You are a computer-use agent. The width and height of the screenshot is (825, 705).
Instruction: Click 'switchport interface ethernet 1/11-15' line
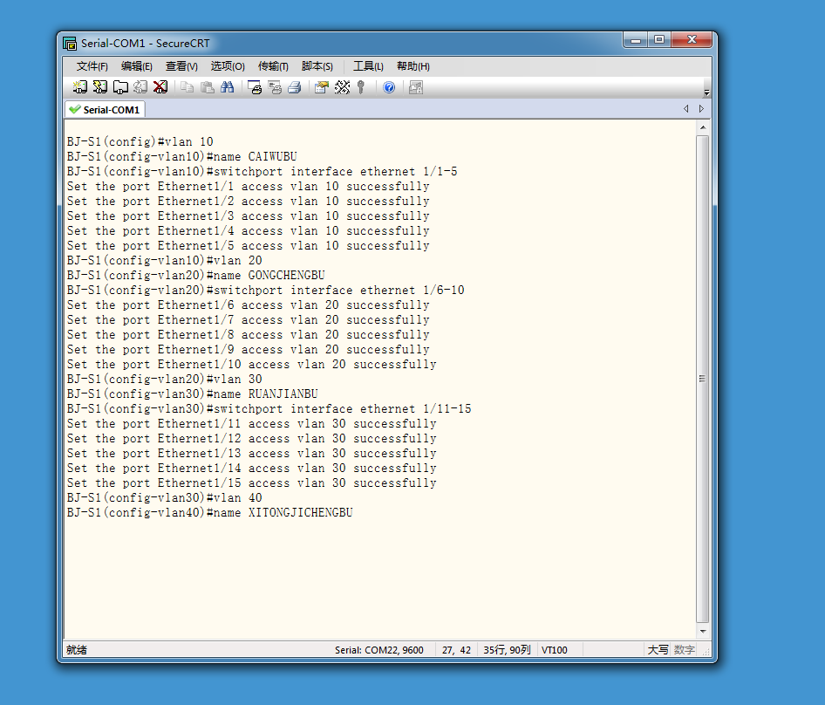(269, 408)
